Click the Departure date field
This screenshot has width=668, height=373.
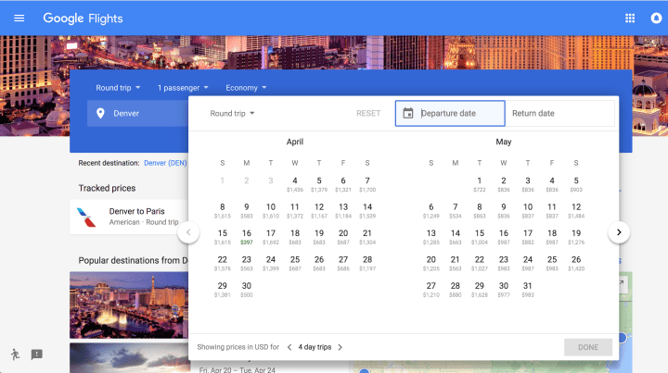pyautogui.click(x=450, y=114)
